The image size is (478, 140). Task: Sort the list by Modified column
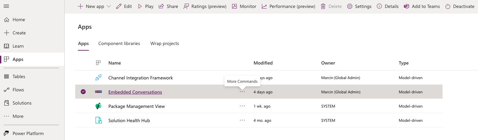click(263, 63)
